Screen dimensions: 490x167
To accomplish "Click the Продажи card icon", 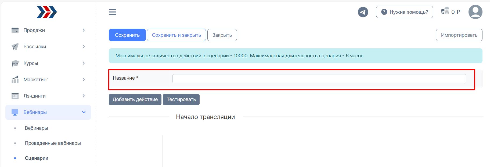I will (15, 30).
